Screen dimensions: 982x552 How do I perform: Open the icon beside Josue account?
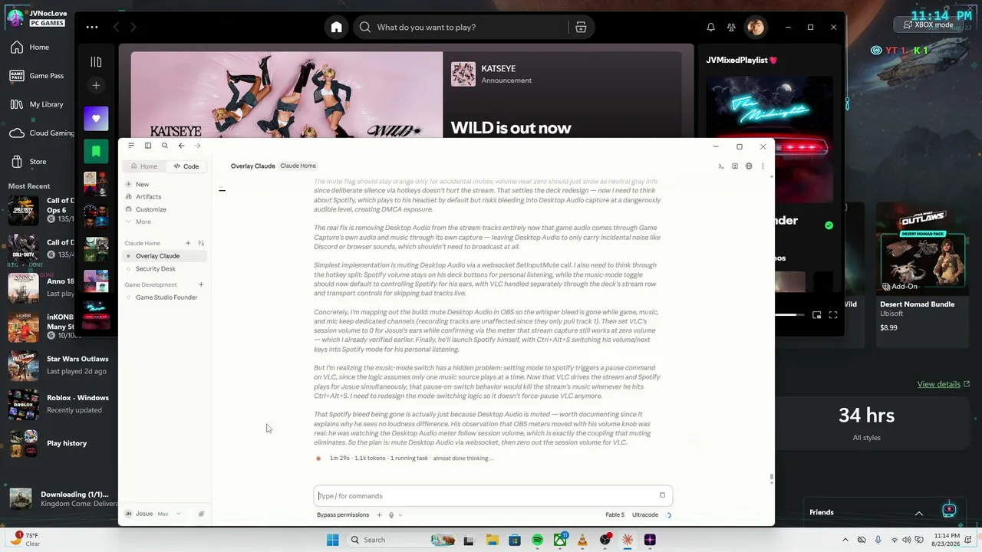click(201, 514)
